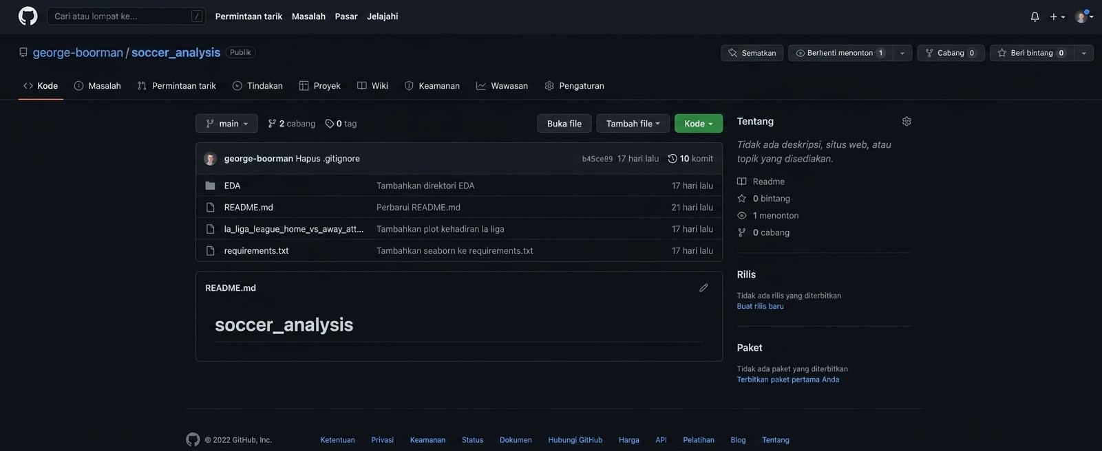Screen dimensions: 1102x451
Task: Click 'Terbitkan paket pertama Anda' link
Action: (787, 379)
